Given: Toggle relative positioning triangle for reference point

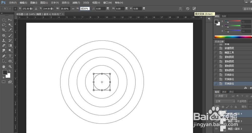Looking at the screenshot, I should pyautogui.click(x=36, y=9).
